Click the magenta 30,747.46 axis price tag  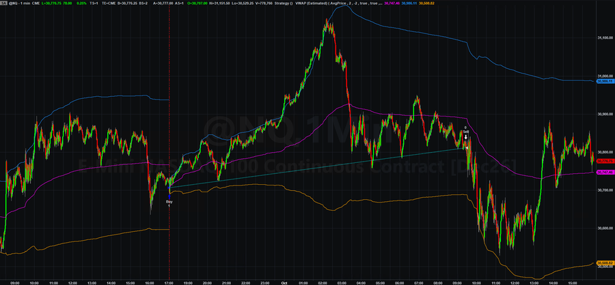click(605, 172)
